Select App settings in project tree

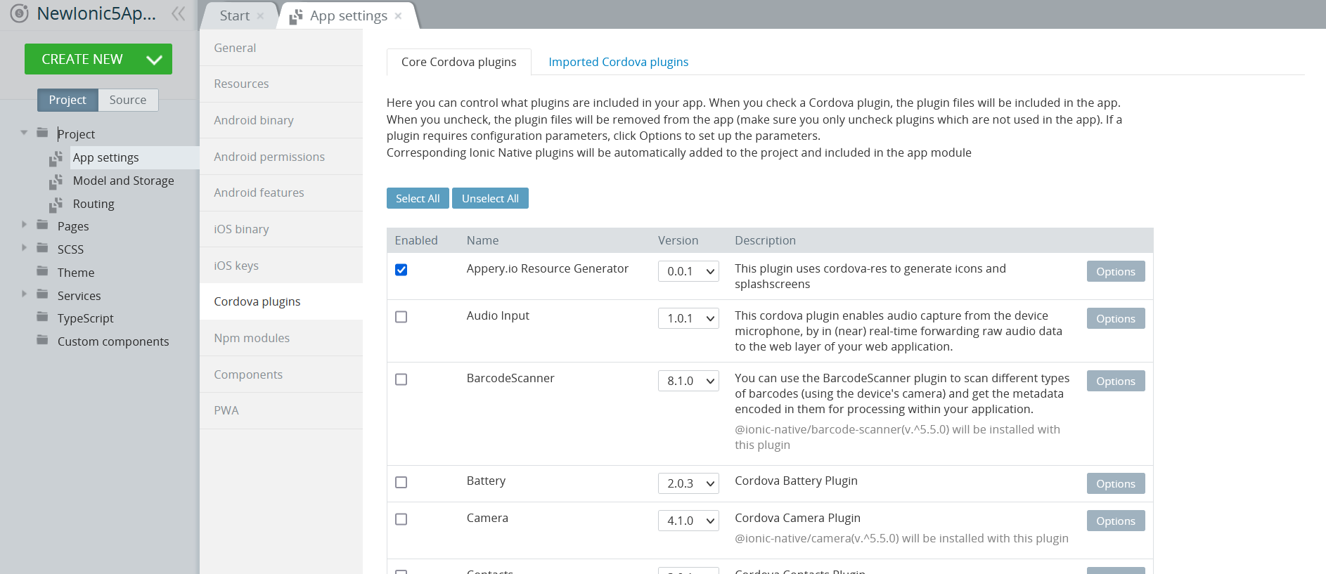106,157
